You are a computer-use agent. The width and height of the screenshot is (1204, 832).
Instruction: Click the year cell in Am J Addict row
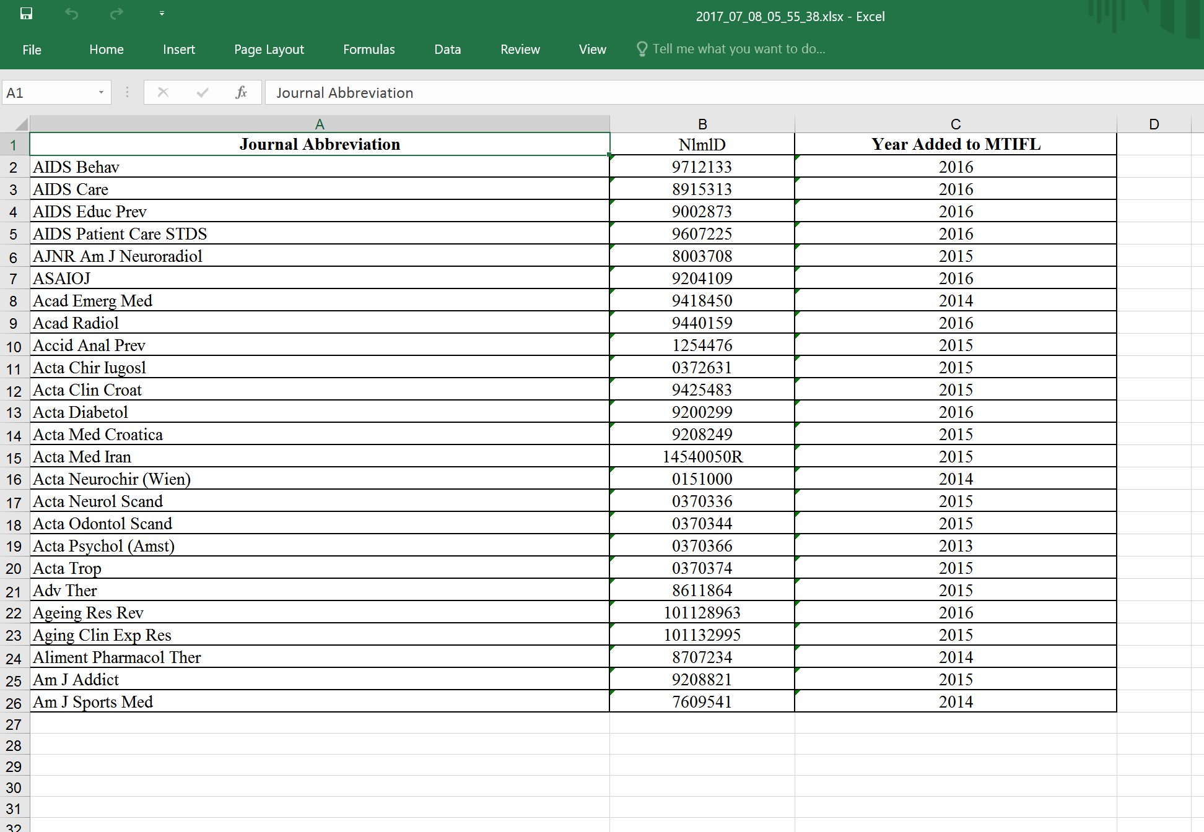pyautogui.click(x=956, y=679)
